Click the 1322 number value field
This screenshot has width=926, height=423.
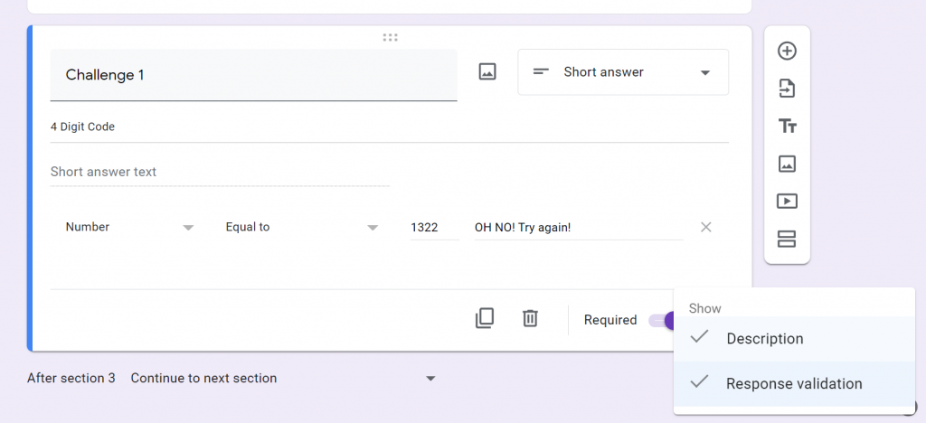point(435,227)
